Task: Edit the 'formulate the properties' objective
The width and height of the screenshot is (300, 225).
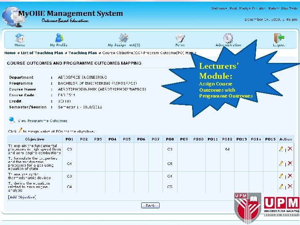Action: pos(281,163)
